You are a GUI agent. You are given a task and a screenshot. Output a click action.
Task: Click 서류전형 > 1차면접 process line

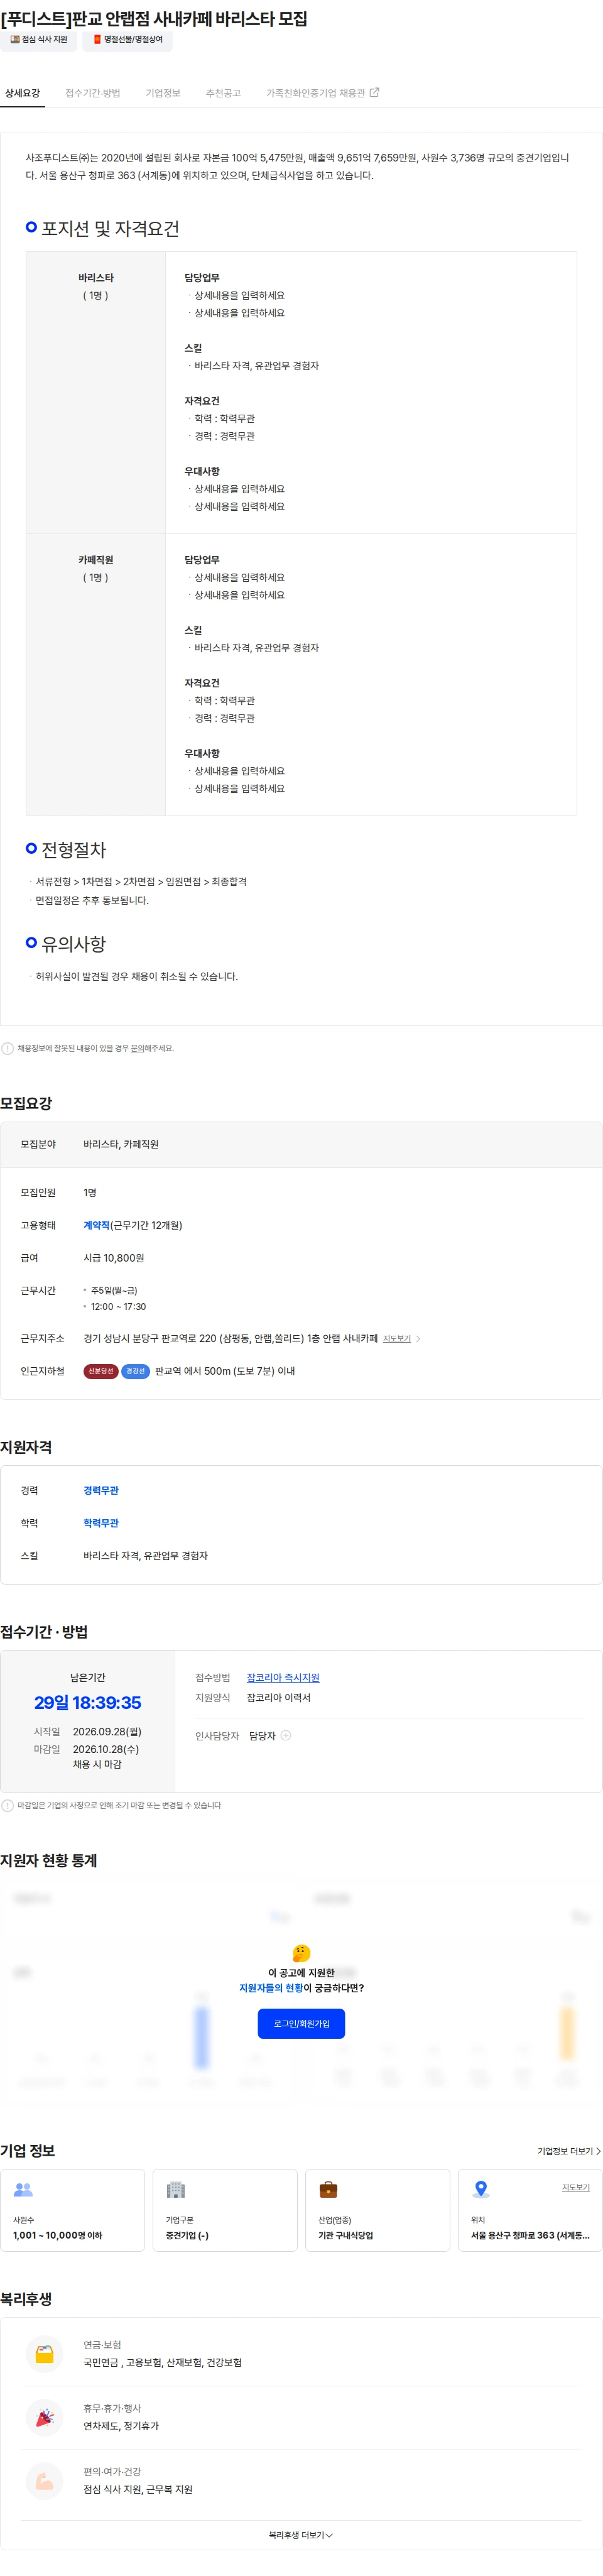point(141,882)
